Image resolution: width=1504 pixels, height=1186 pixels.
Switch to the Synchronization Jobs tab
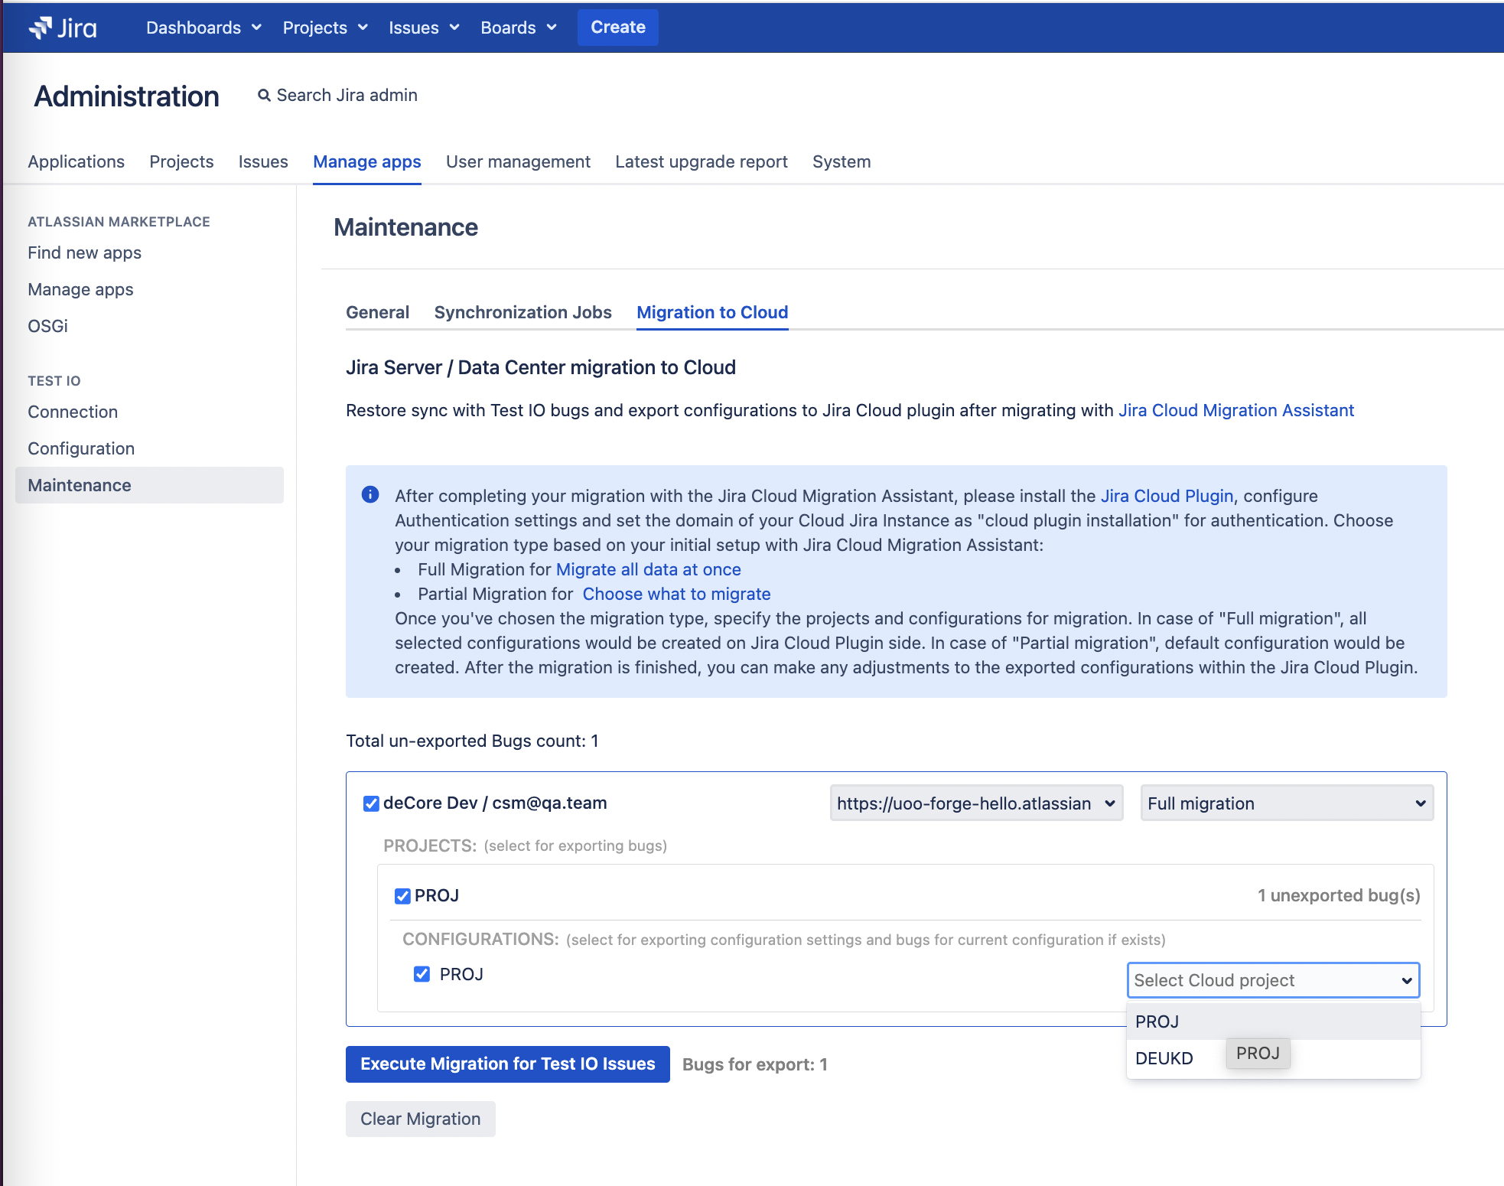pyautogui.click(x=522, y=312)
